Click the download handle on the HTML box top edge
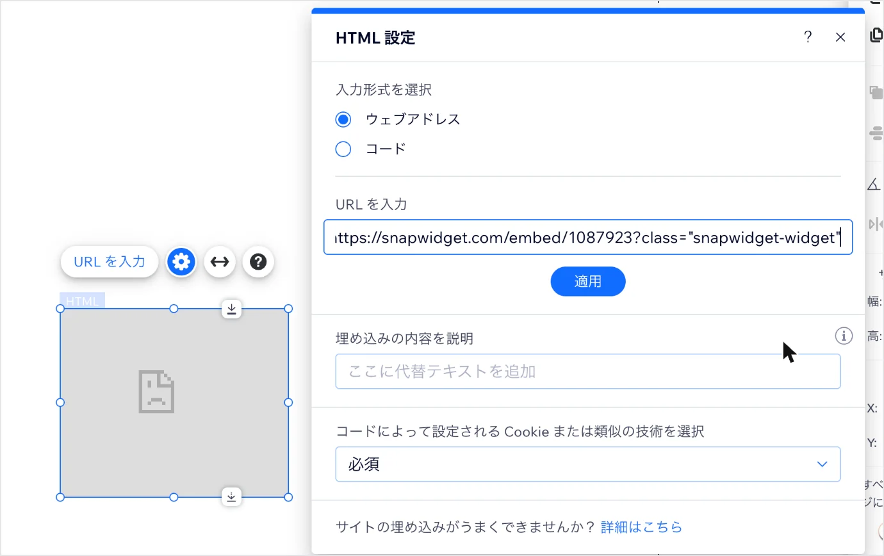Screen dimensions: 884x556 pyautogui.click(x=232, y=309)
